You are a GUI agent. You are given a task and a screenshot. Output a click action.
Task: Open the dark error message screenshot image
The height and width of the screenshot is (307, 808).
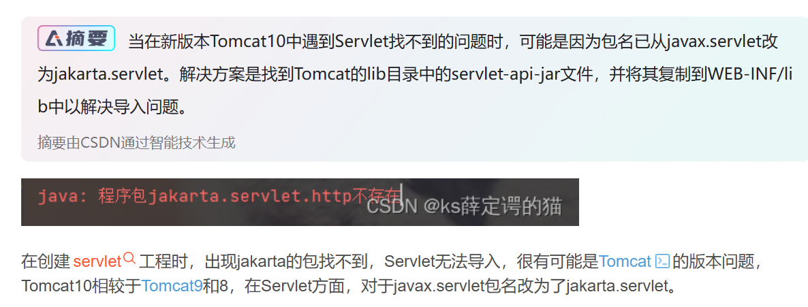coord(300,202)
